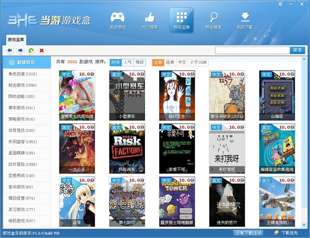This screenshot has width=310, height=238.
Task: Filter games 小于100M
Action: pyautogui.click(x=198, y=62)
